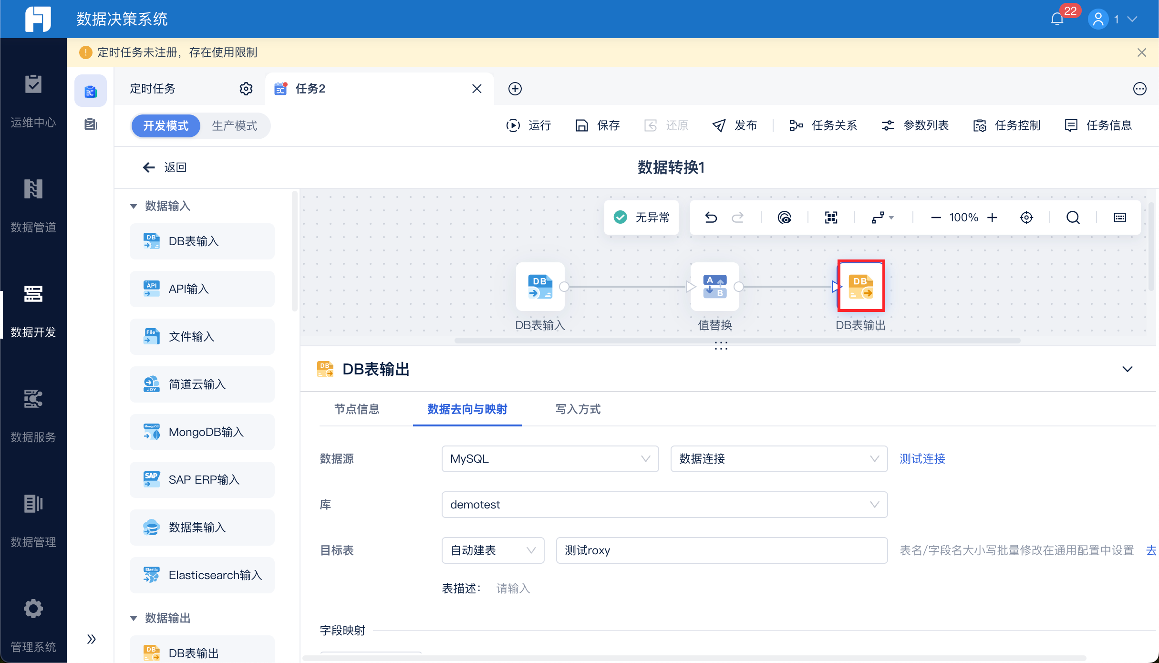Open notifications bell icon
Screen dimensions: 1159x663
tap(1057, 19)
